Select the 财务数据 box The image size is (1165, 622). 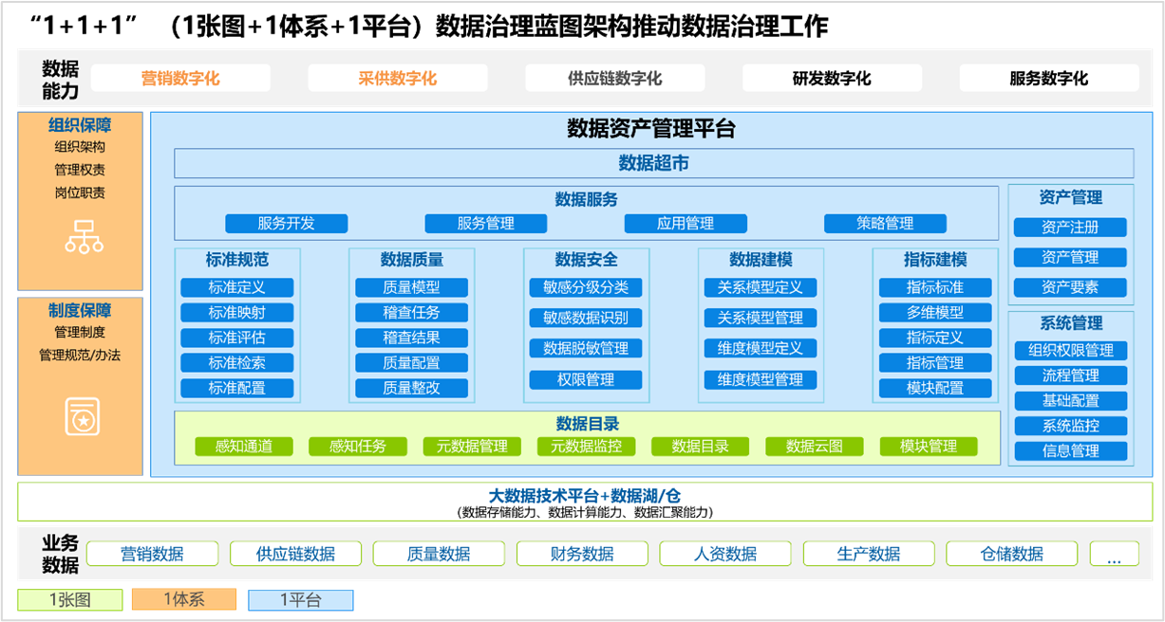coord(582,554)
